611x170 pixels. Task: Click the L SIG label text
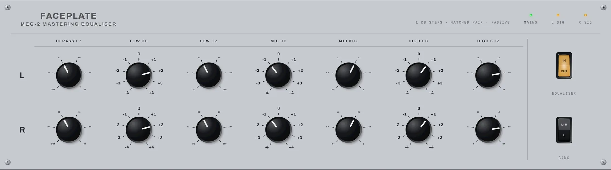coord(558,22)
